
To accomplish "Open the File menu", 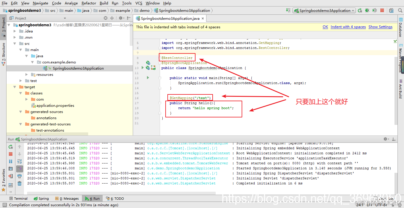I will [4, 3].
